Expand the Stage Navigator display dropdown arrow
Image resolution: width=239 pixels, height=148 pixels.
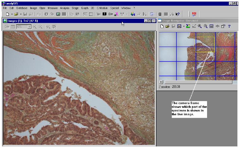[x=183, y=26]
